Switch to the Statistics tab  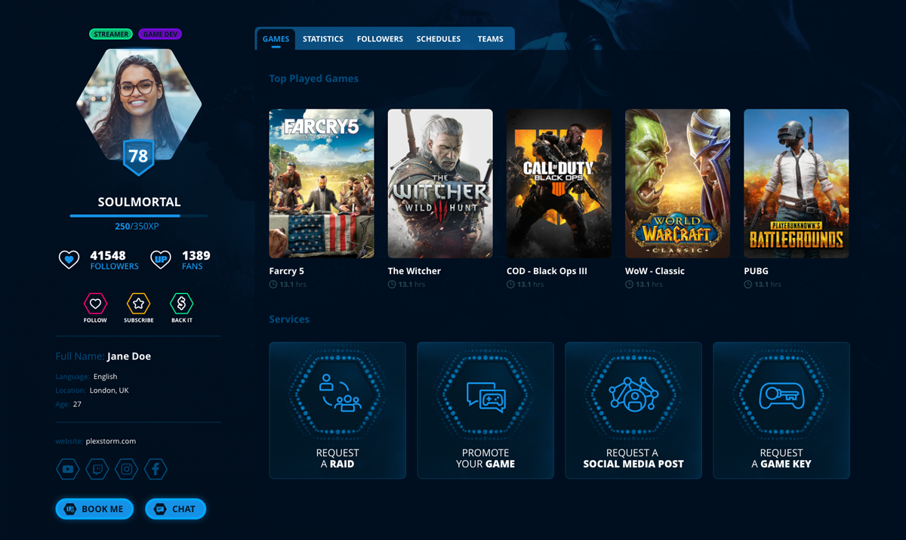(323, 39)
